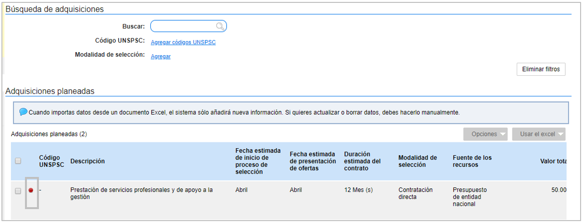Click the Código UNSPSC column header
This screenshot has height=223, width=583.
point(51,161)
